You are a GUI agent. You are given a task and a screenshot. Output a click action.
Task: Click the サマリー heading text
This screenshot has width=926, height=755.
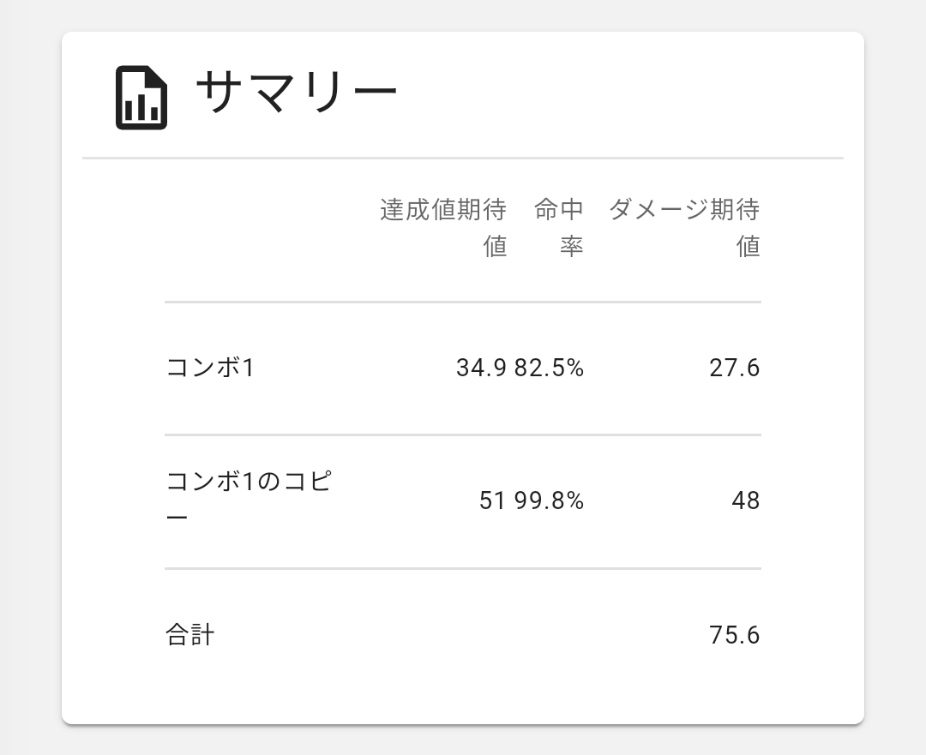(297, 93)
